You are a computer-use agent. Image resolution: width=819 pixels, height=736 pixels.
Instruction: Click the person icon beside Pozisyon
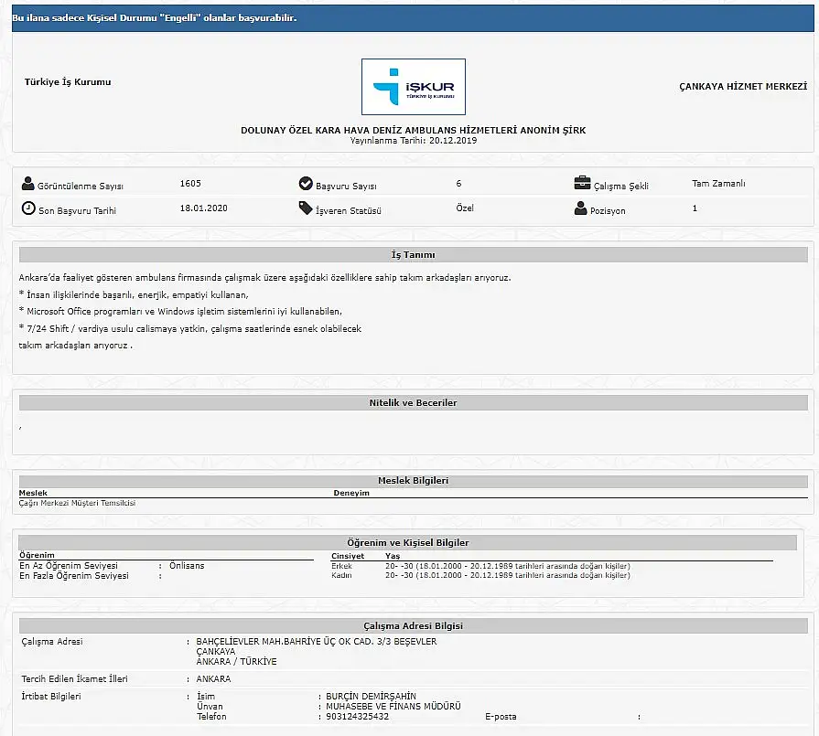tap(580, 208)
